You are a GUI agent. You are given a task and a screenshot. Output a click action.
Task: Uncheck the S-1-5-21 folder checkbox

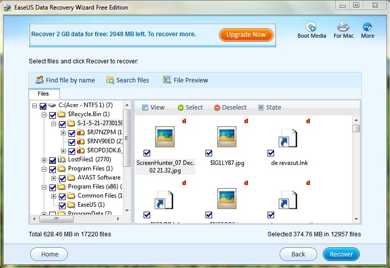pyautogui.click(x=62, y=124)
